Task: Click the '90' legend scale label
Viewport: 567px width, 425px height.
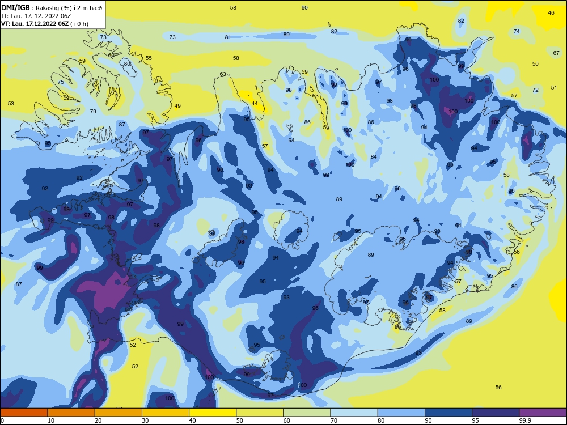Action: pyautogui.click(x=429, y=420)
